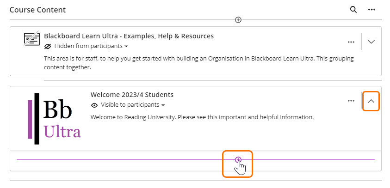The height and width of the screenshot is (188, 390).
Task: Click the crossed-out eye hidden icon
Action: (x=48, y=46)
